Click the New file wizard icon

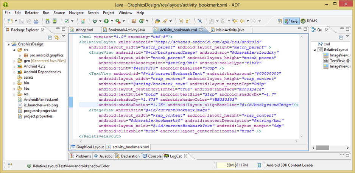[10, 21]
